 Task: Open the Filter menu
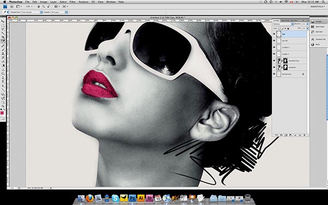(72, 2)
